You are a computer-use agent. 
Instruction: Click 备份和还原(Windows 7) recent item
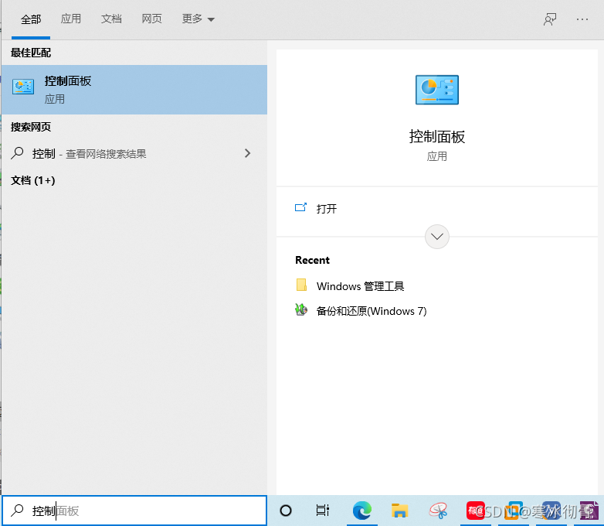[372, 311]
